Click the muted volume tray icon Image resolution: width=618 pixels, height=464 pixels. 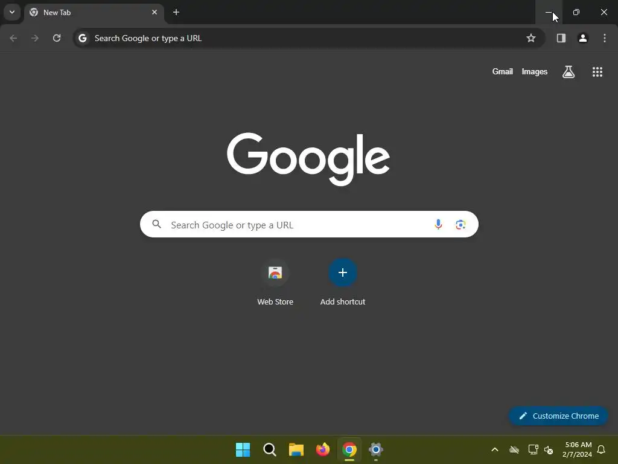pyautogui.click(x=549, y=449)
